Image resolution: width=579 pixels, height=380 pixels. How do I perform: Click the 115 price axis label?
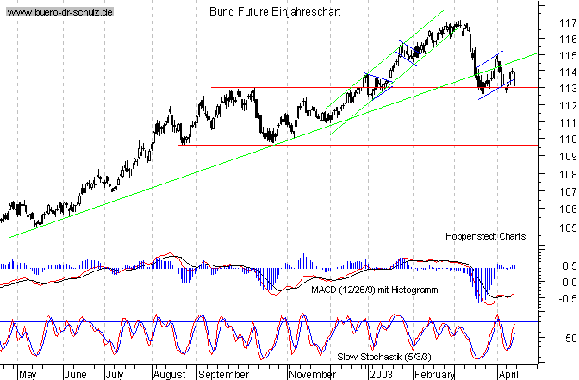[x=568, y=56]
